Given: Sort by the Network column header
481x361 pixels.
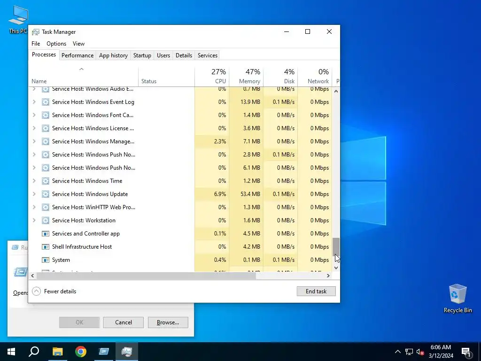Looking at the screenshot, I should click(315, 77).
